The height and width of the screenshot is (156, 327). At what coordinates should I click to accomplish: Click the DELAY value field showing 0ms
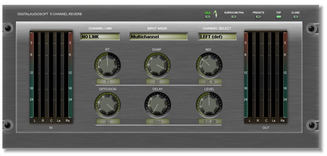157,122
